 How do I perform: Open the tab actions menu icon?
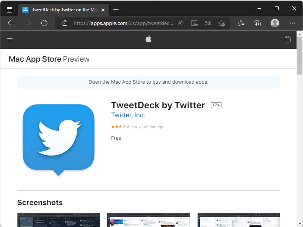(x=9, y=9)
